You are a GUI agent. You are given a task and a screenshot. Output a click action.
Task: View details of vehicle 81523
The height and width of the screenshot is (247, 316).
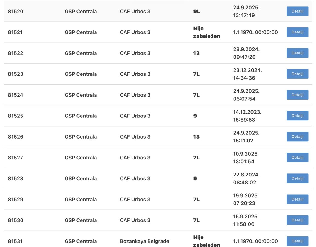coord(297,74)
